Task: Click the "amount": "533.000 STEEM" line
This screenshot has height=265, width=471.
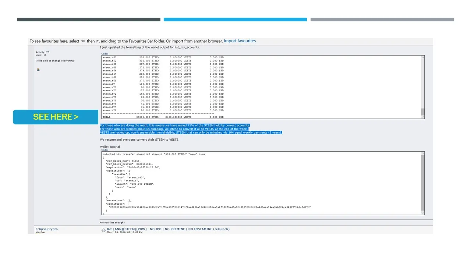Action: pyautogui.click(x=135, y=184)
